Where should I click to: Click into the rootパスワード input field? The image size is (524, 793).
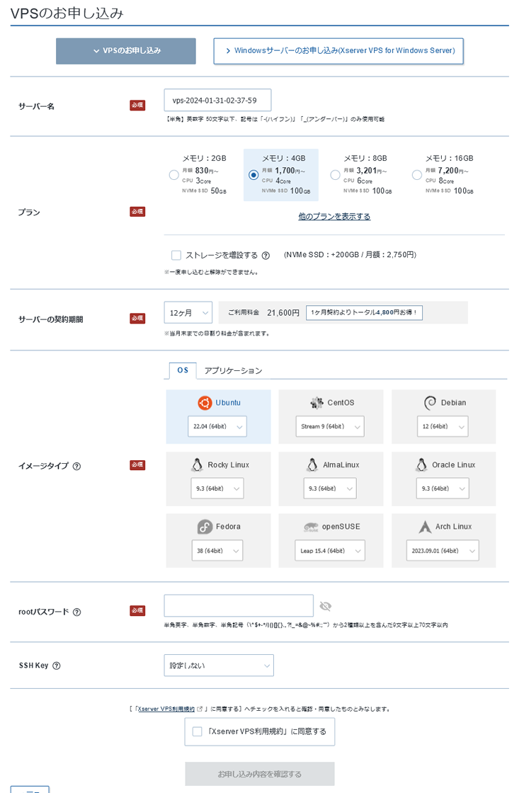tap(238, 606)
